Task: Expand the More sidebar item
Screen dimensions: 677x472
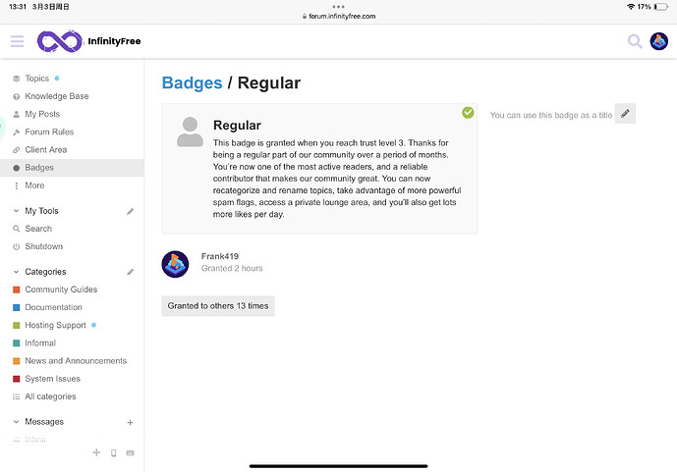Action: 34,185
